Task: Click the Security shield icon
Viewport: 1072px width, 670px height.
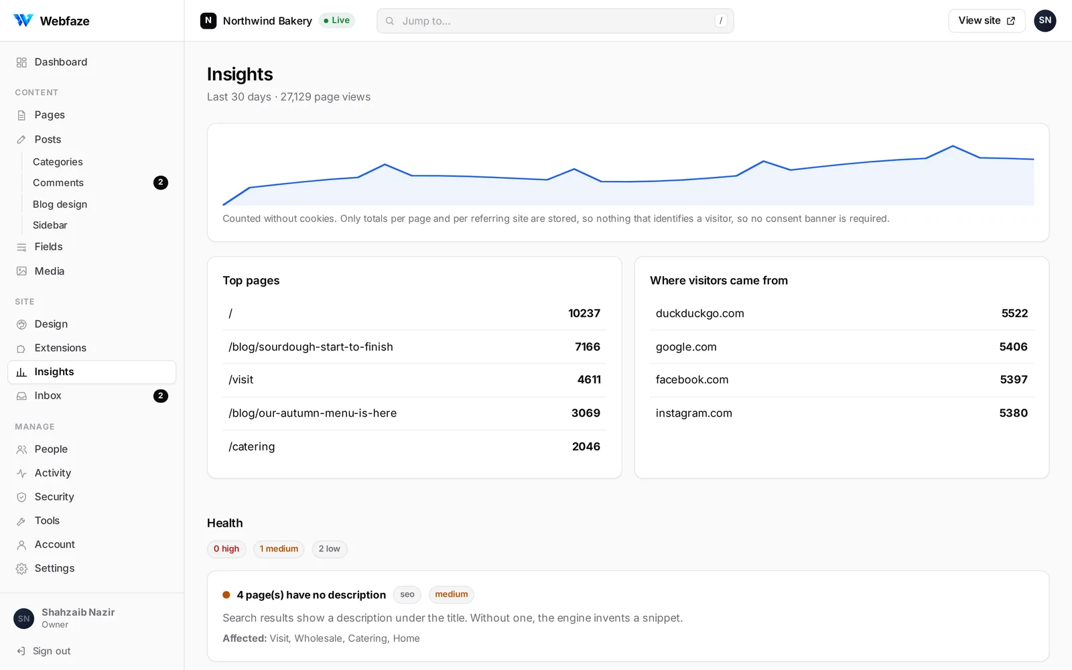Action: (x=21, y=497)
